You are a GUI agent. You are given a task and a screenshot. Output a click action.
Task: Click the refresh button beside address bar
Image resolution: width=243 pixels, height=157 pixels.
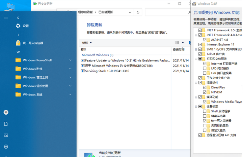click(138, 12)
